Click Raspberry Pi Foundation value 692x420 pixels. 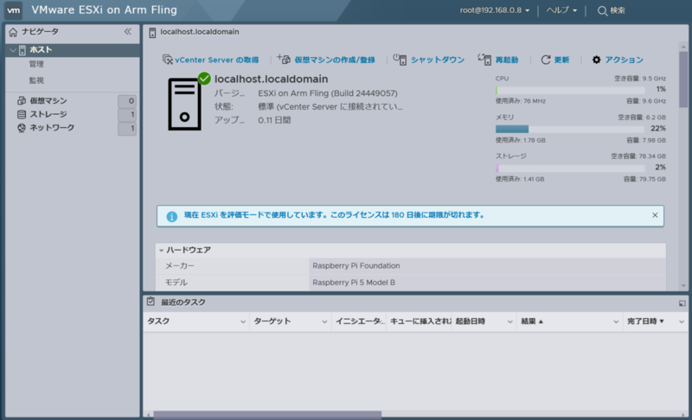pyautogui.click(x=356, y=266)
